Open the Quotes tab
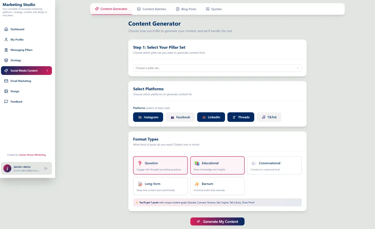Image resolution: width=375 pixels, height=229 pixels. coord(214,9)
